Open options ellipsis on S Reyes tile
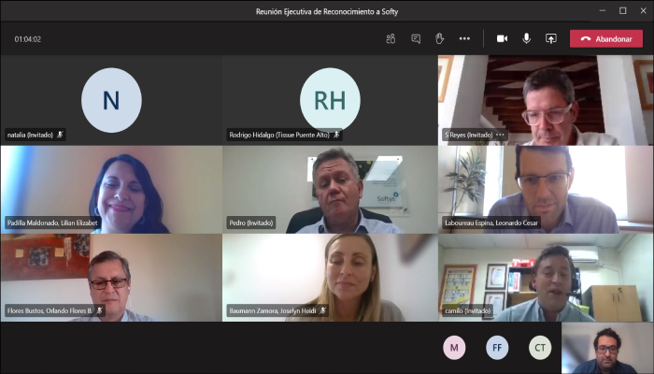The image size is (654, 374). pos(500,135)
